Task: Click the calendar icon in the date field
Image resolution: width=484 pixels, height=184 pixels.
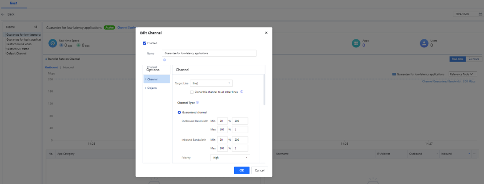Action: [x=480, y=14]
